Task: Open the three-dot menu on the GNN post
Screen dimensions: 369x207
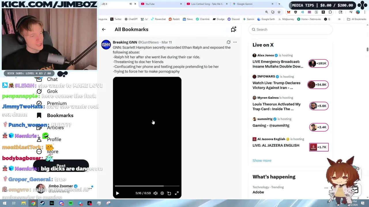Action: point(235,42)
